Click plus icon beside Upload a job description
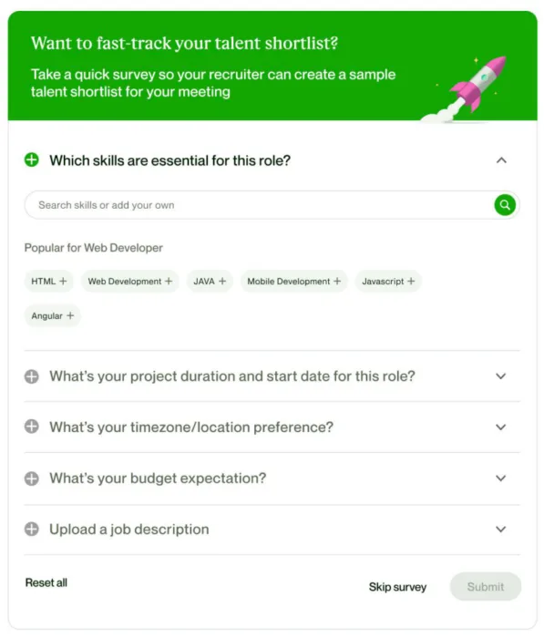 (x=32, y=530)
